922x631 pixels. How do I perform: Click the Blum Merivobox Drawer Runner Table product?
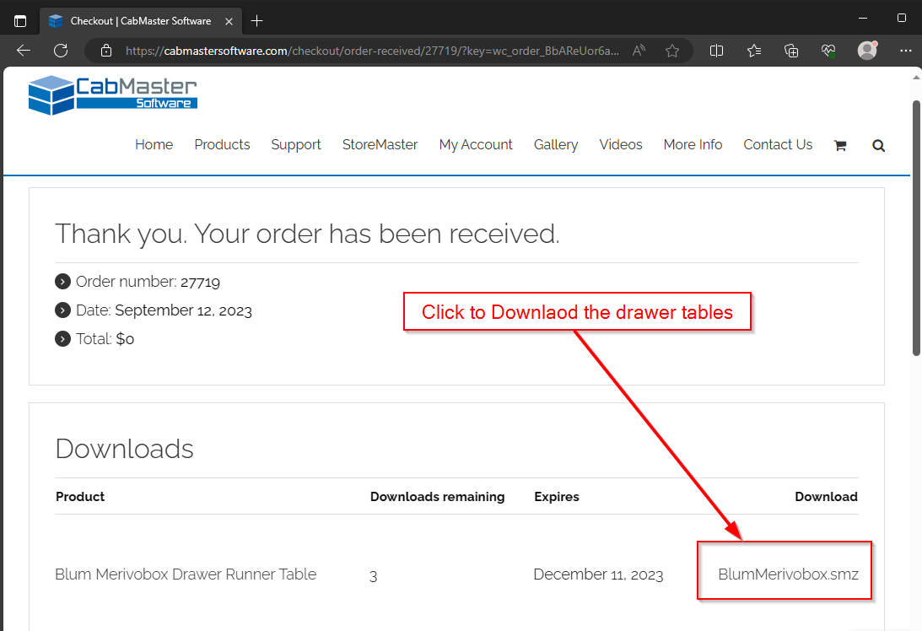point(186,574)
